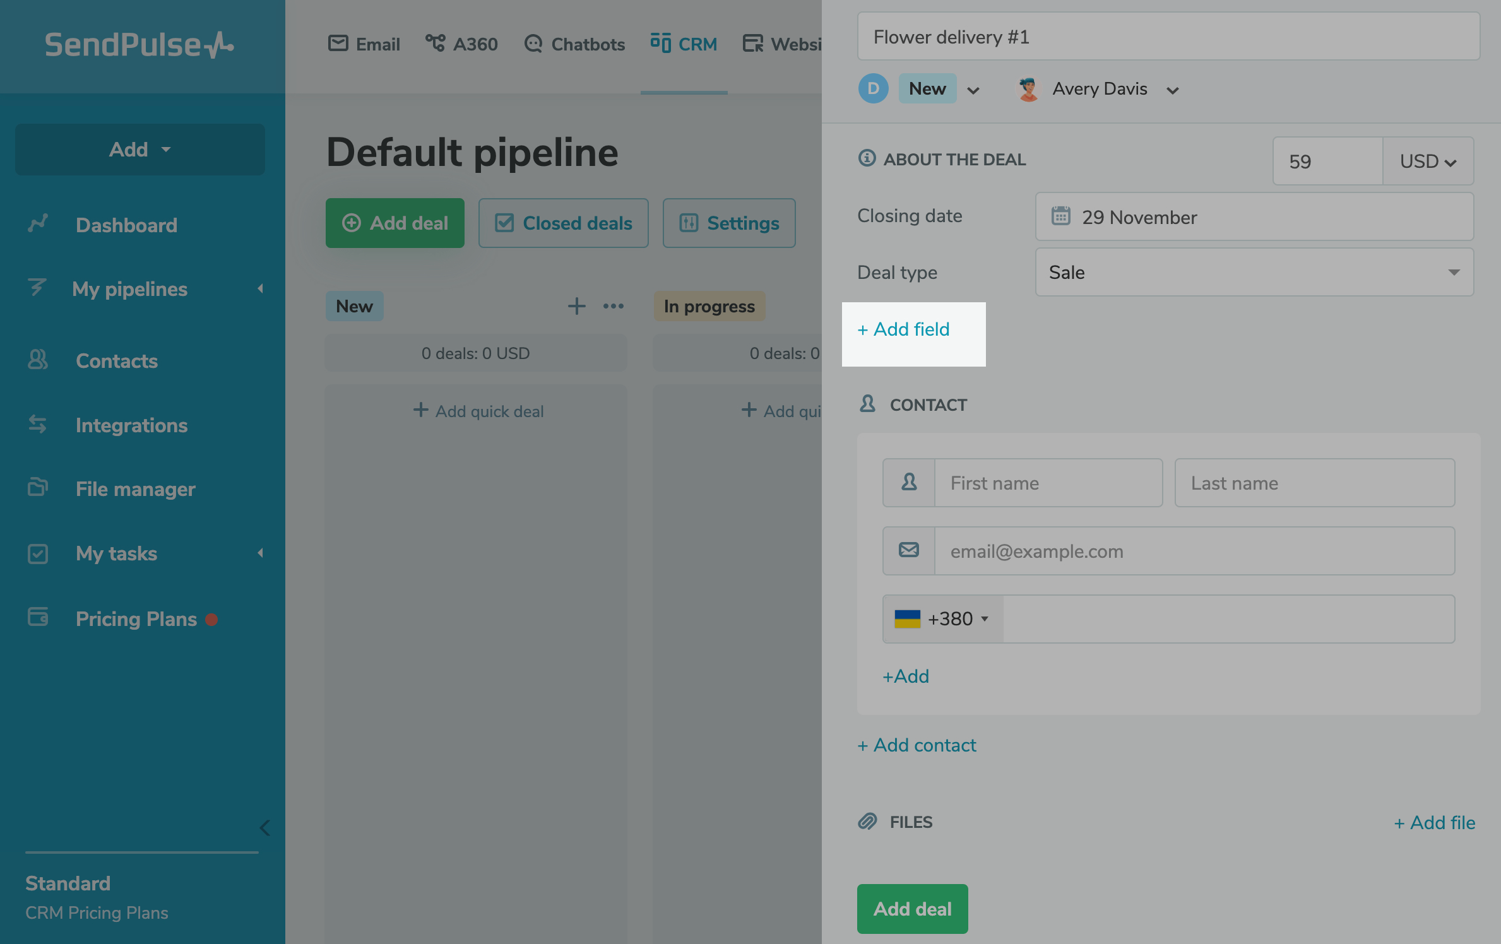Click the Contact section person icon

[x=868, y=404]
